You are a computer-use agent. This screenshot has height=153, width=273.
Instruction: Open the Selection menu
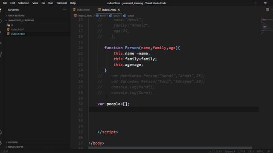point(24,3)
